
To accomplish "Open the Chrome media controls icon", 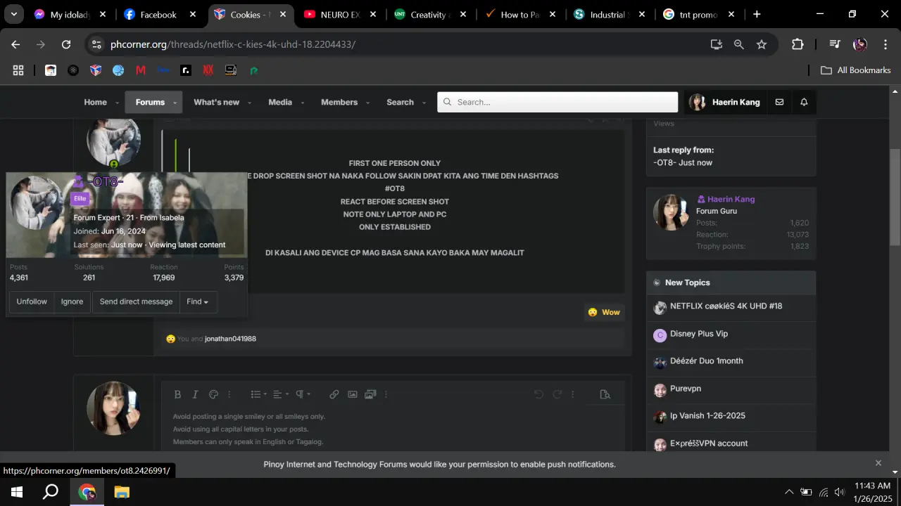I will [x=835, y=44].
